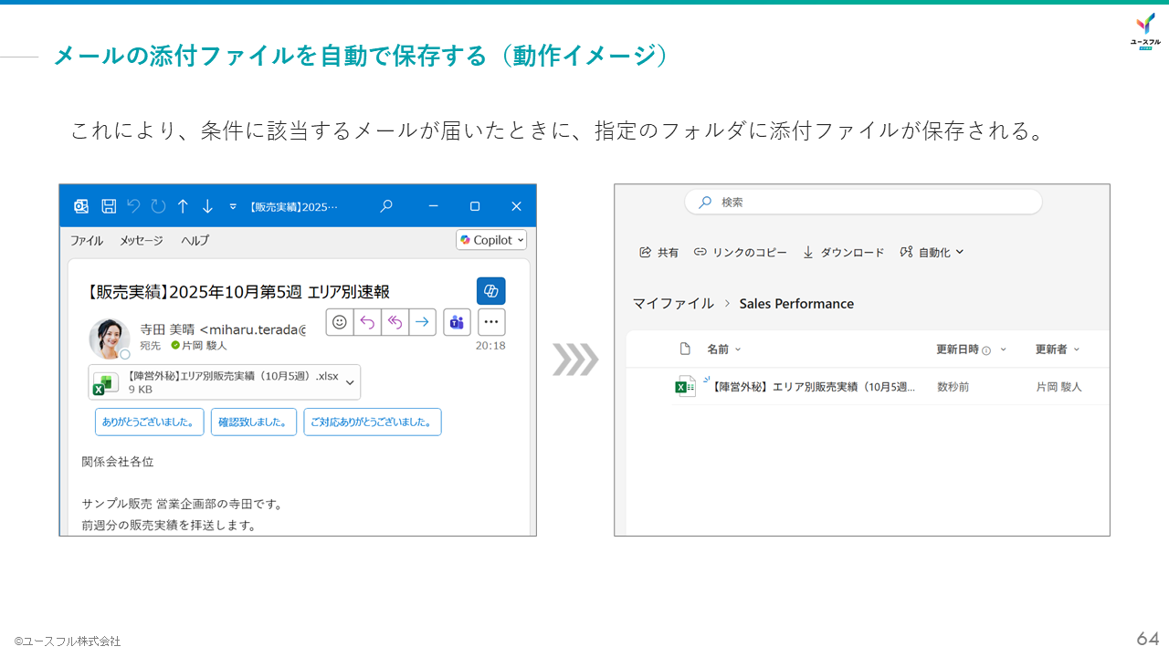Viewport: 1169px width, 657px height.
Task: Click the file type column icon
Action: (x=685, y=349)
